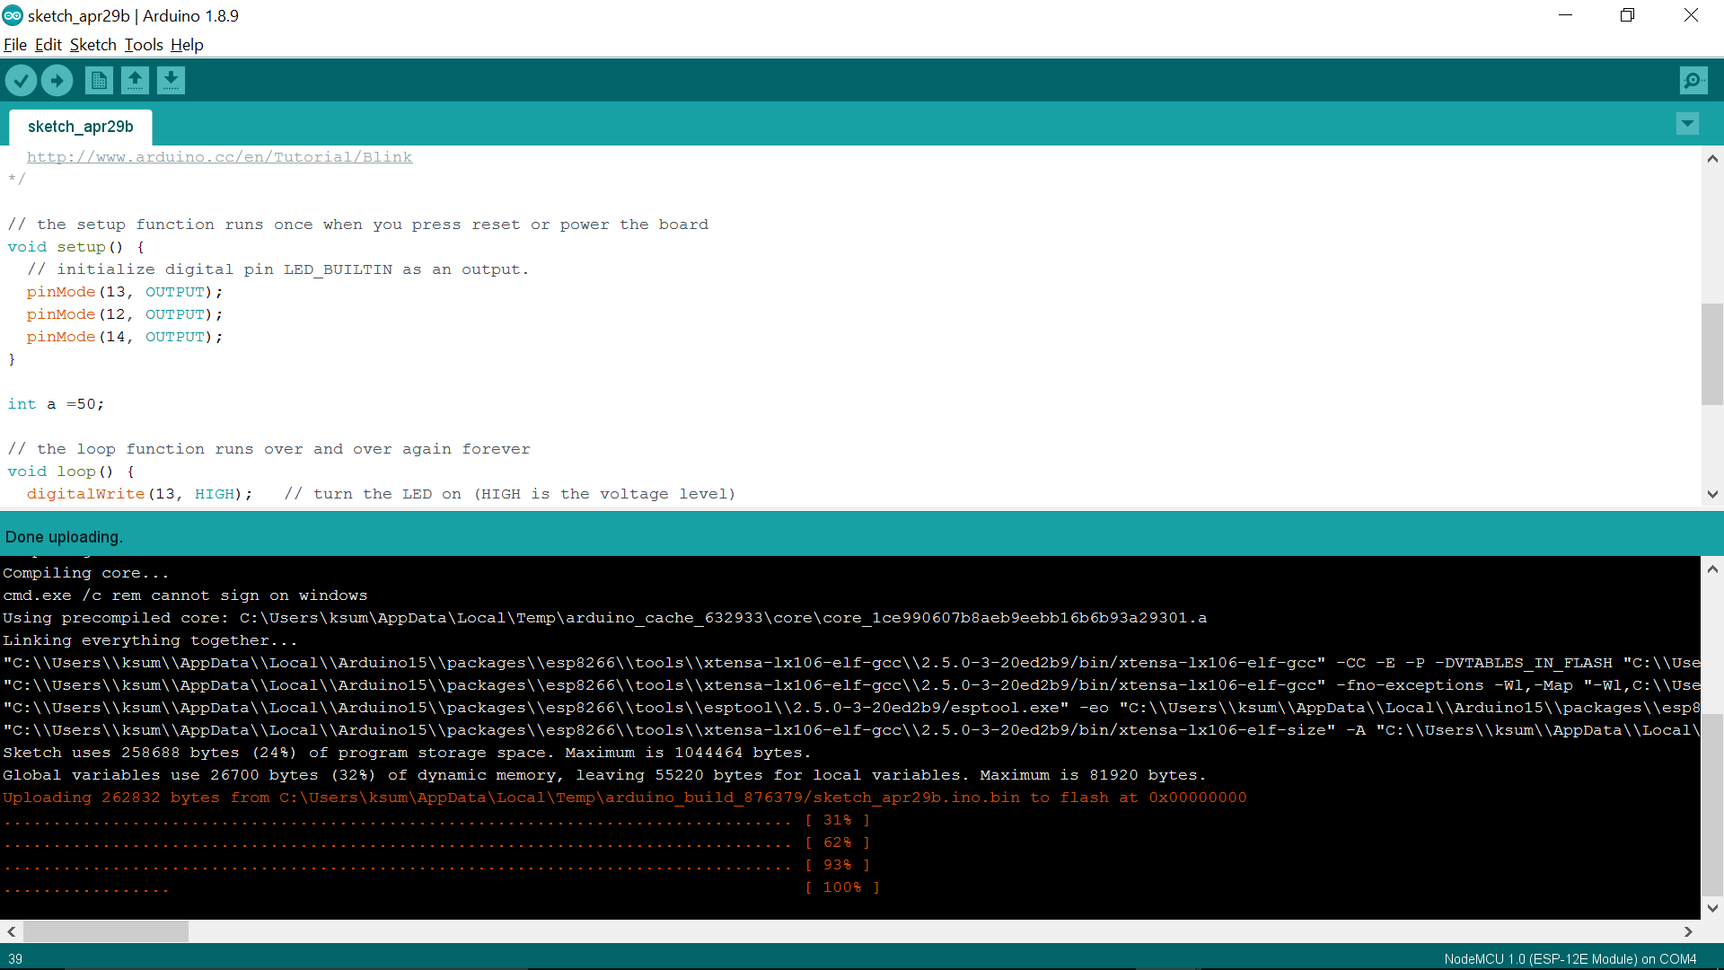The width and height of the screenshot is (1724, 970).
Task: Open the arduino.cc Blink tutorial link
Action: tap(219, 157)
